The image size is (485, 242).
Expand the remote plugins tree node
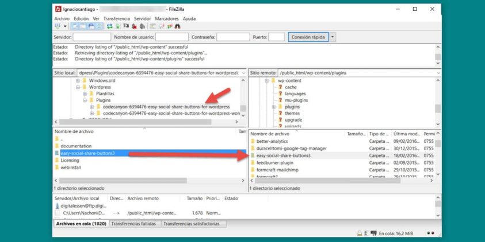coord(273,107)
